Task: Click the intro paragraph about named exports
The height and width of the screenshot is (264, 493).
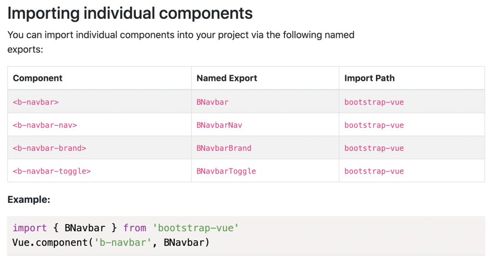Action: pyautogui.click(x=181, y=42)
